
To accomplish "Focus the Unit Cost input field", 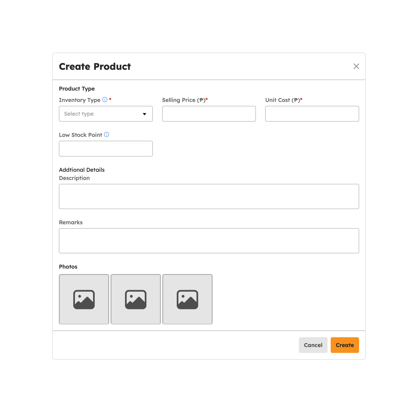I will [312, 114].
